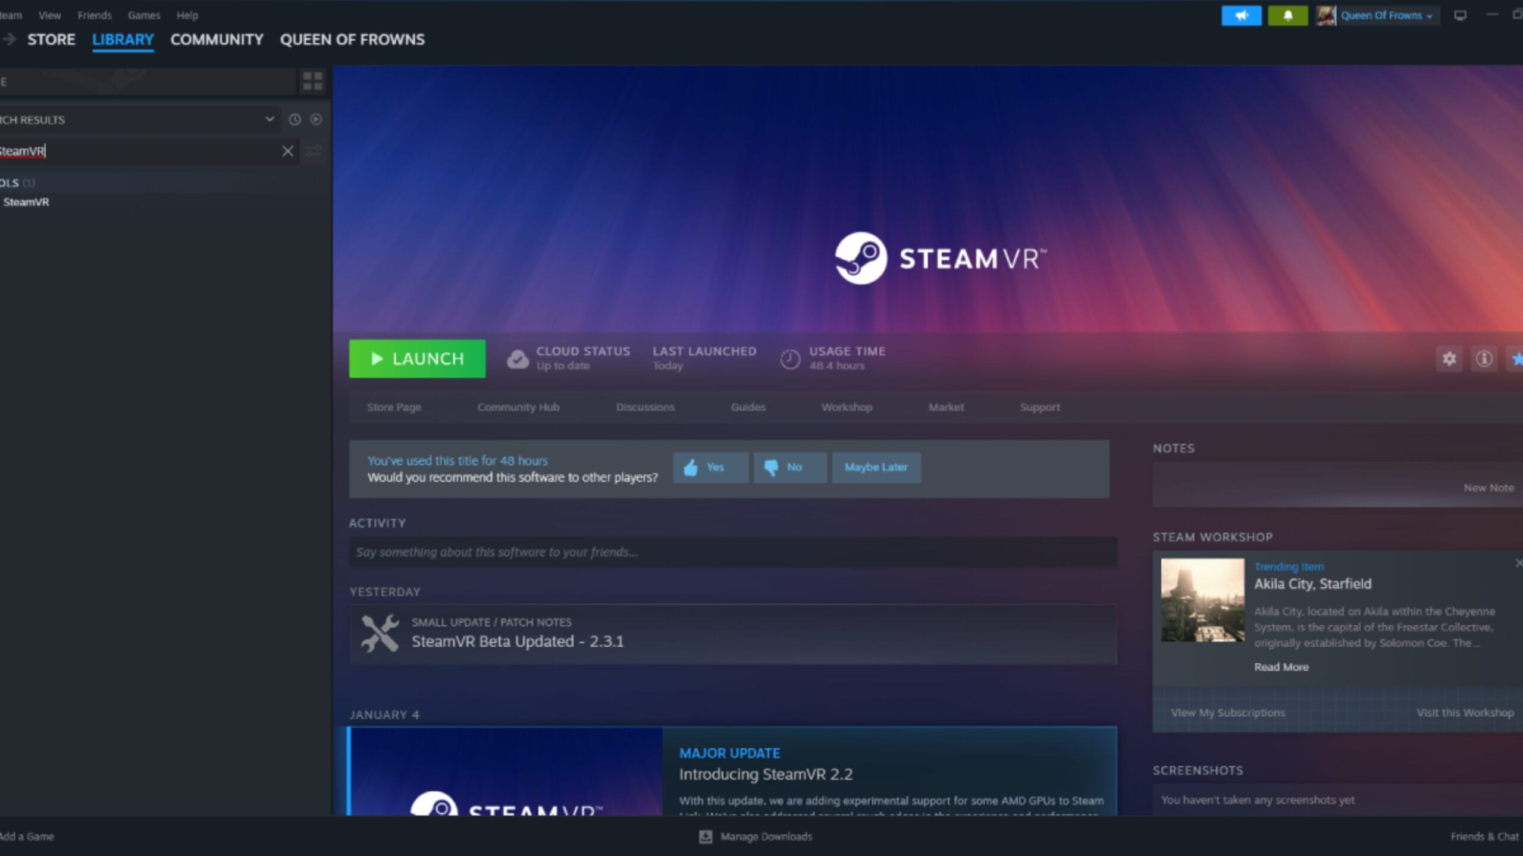Open Friends & Chat
The height and width of the screenshot is (856, 1523).
pyautogui.click(x=1485, y=836)
